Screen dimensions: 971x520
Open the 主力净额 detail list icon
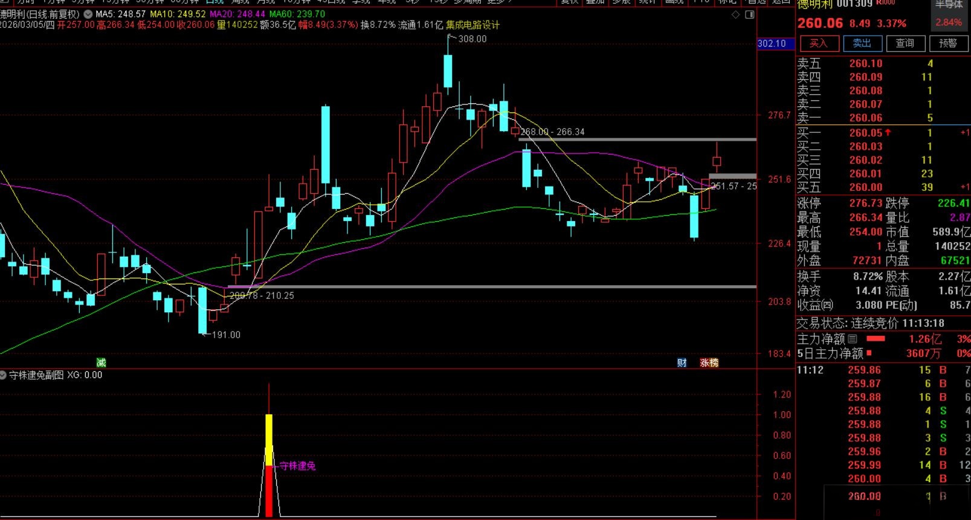[853, 339]
